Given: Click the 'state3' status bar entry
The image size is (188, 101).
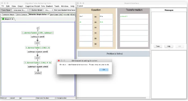Looking at the screenshot, I should 15,98.
